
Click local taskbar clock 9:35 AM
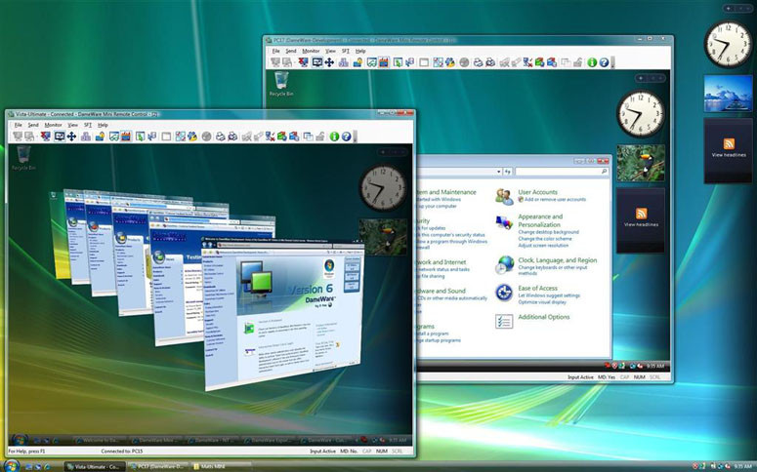coord(742,466)
